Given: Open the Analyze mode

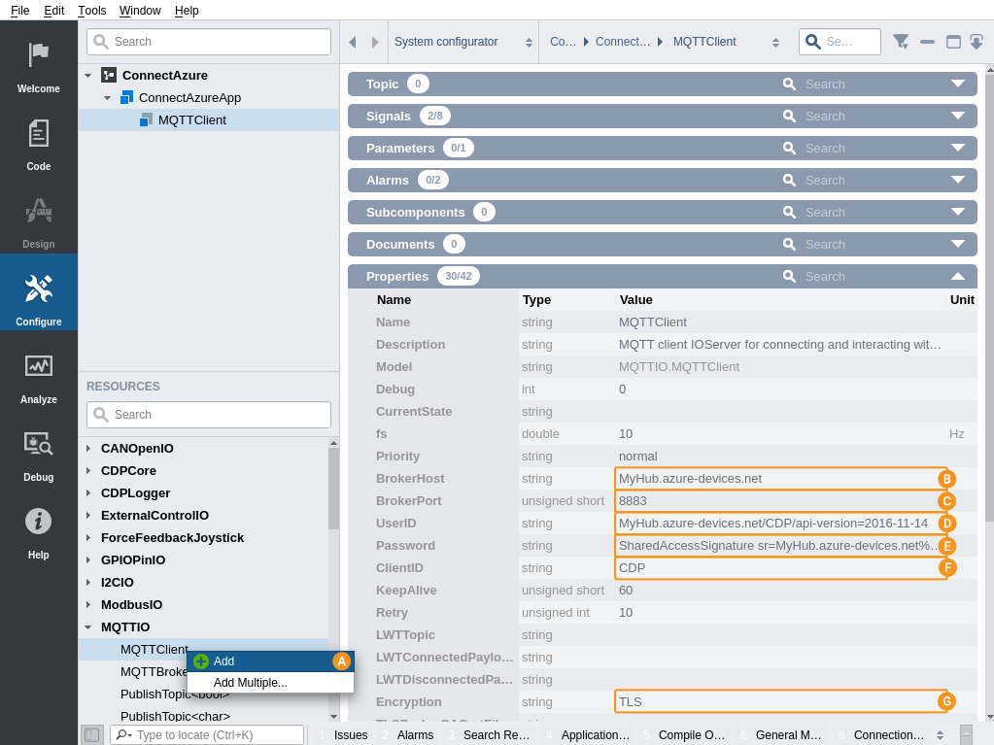Looking at the screenshot, I should pyautogui.click(x=39, y=375).
